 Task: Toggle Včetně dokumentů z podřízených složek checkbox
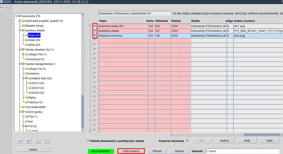[x=88, y=141]
